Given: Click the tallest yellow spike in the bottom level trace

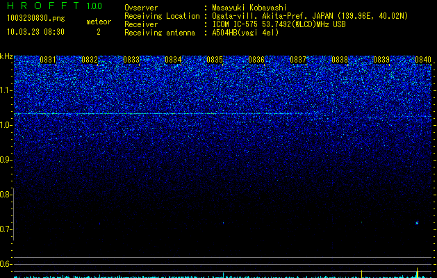Looking at the screenshot, I should (418, 272).
